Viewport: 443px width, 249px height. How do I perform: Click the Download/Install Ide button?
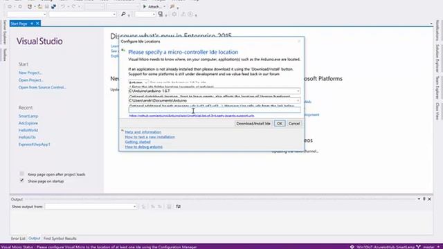coord(253,123)
